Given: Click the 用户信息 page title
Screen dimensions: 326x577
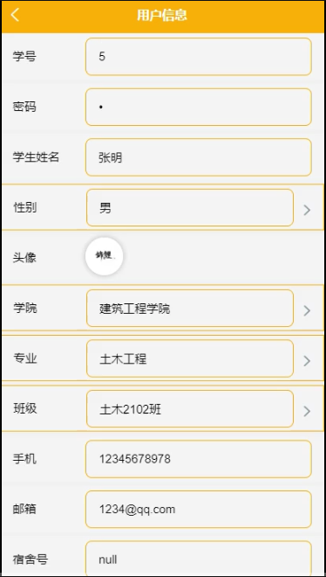Looking at the screenshot, I should pyautogui.click(x=162, y=16).
